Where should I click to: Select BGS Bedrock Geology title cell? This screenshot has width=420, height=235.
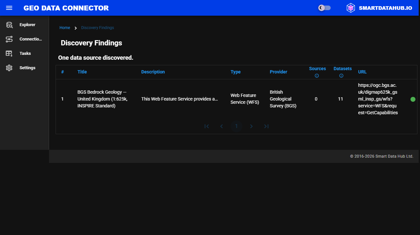(102, 99)
